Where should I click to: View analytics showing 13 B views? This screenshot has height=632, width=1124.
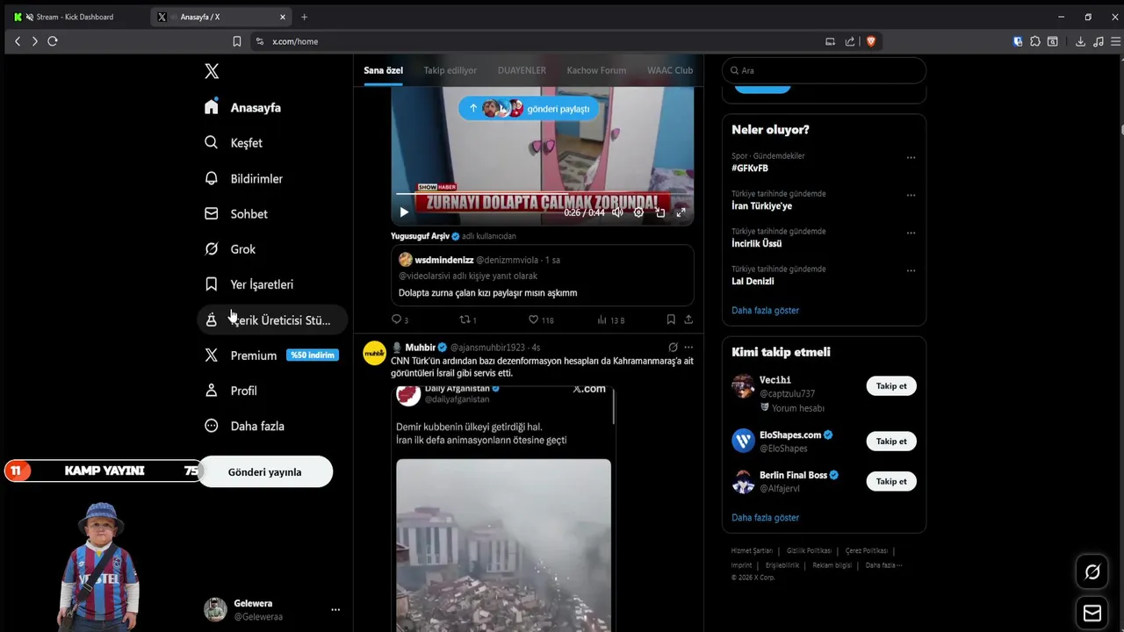click(610, 320)
